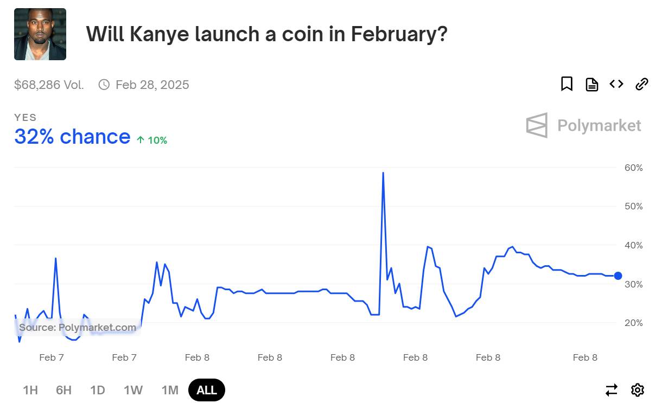
Task: Click the embed code icon
Action: pos(616,84)
